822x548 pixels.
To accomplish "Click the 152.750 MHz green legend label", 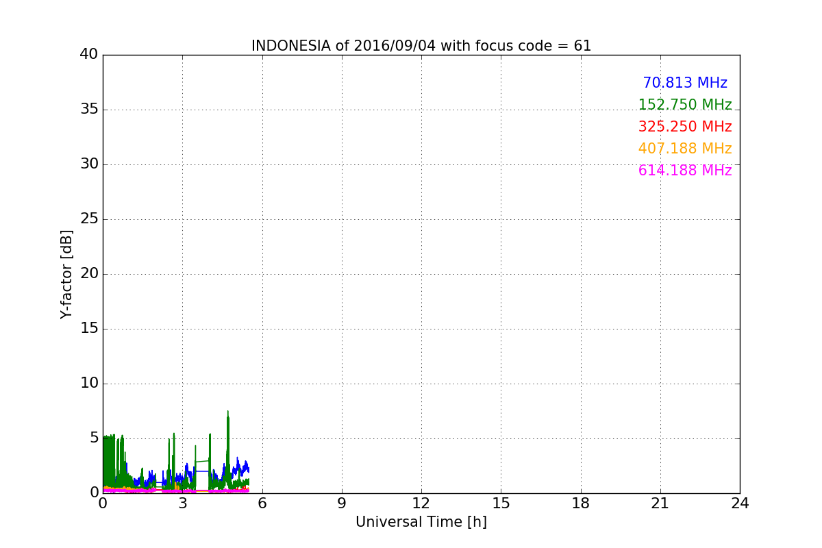I will pos(685,105).
